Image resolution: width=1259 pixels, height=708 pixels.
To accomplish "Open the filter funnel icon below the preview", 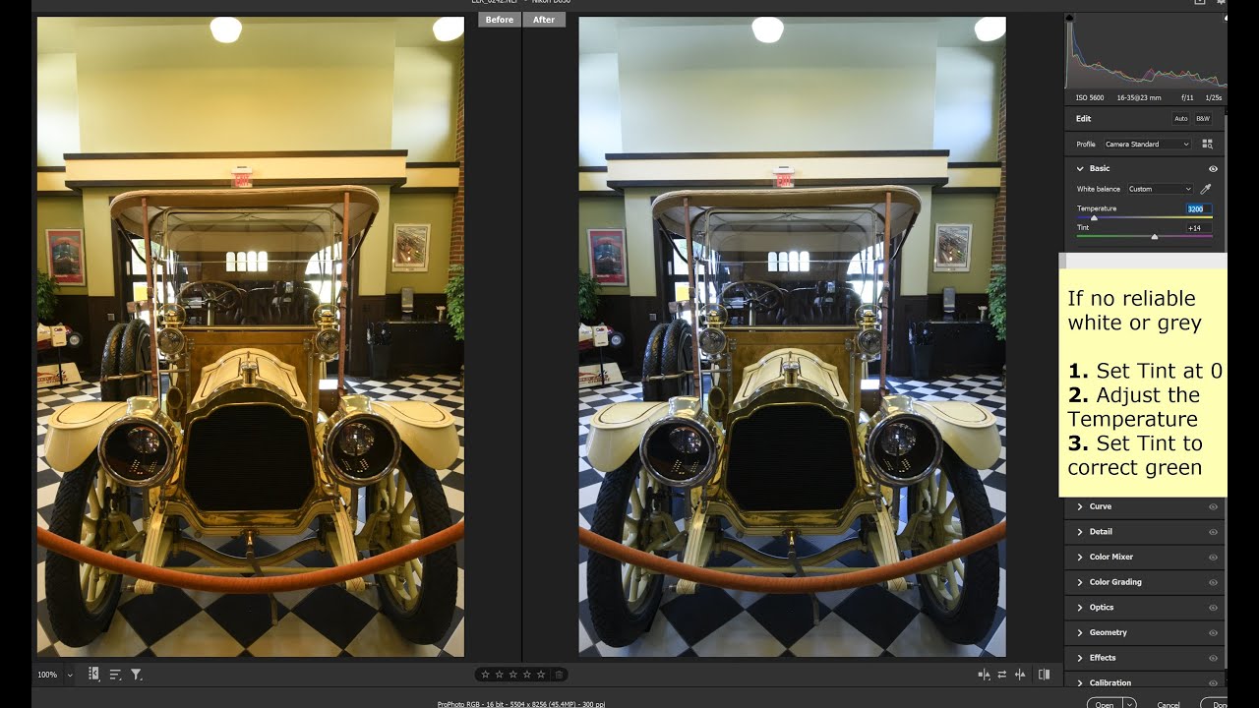I will pyautogui.click(x=137, y=675).
